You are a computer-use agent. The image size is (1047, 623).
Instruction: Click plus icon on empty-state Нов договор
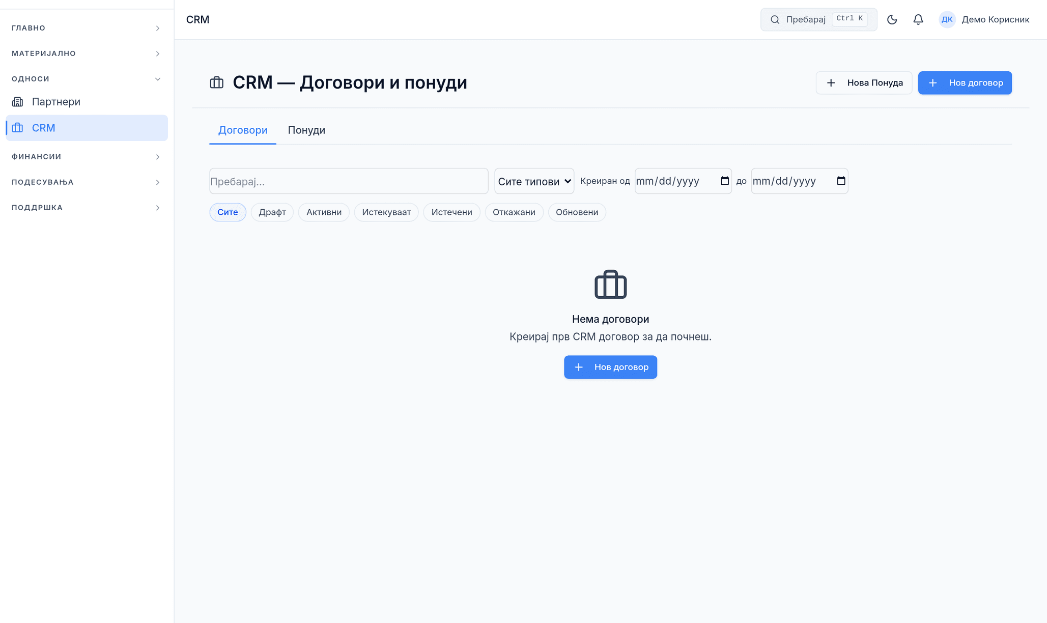tap(578, 367)
